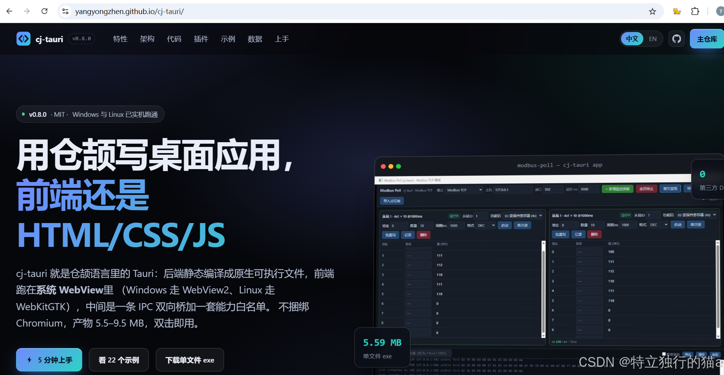The width and height of the screenshot is (724, 375).
Task: Click the 5.59 MB 单文件 exe card
Action: point(382,348)
